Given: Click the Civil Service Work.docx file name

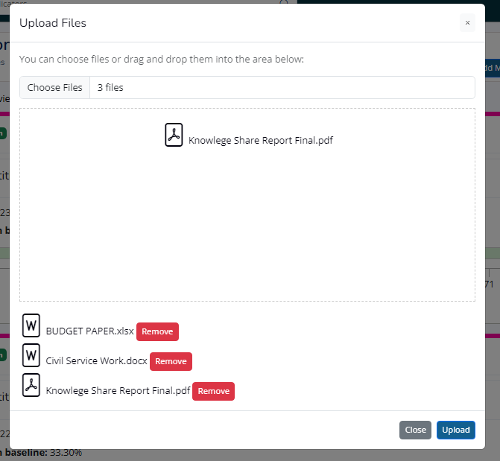Looking at the screenshot, I should tap(96, 361).
